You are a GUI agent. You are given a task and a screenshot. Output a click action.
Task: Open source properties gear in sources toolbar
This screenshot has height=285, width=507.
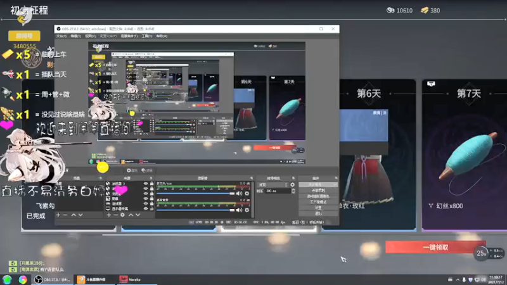click(x=122, y=215)
